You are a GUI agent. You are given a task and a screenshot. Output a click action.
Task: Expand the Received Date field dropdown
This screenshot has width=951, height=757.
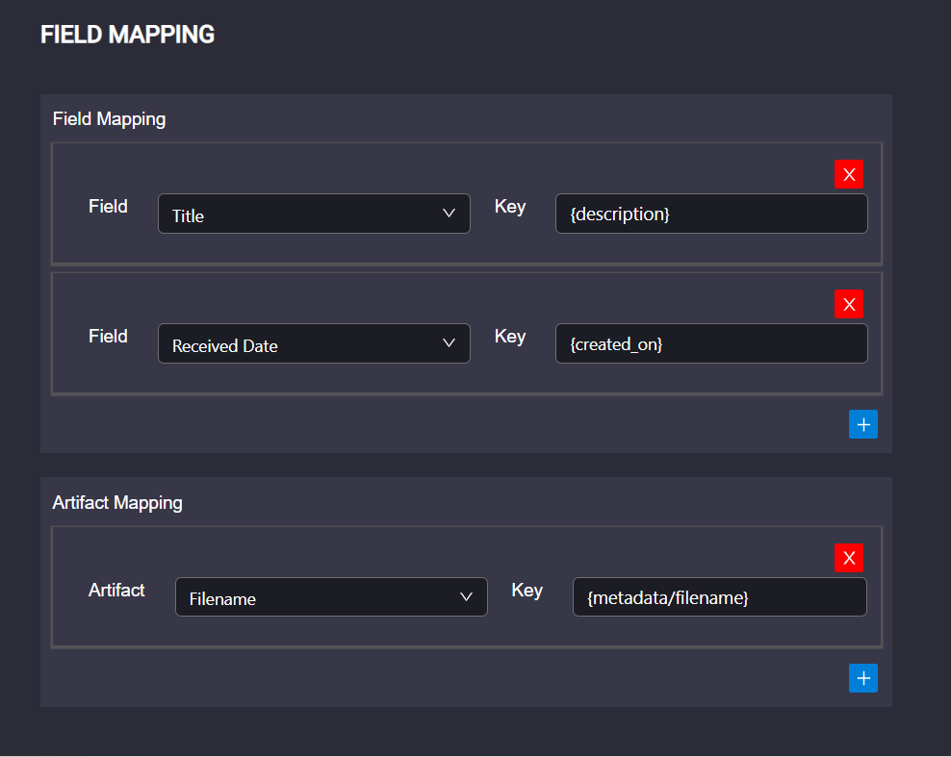(314, 343)
